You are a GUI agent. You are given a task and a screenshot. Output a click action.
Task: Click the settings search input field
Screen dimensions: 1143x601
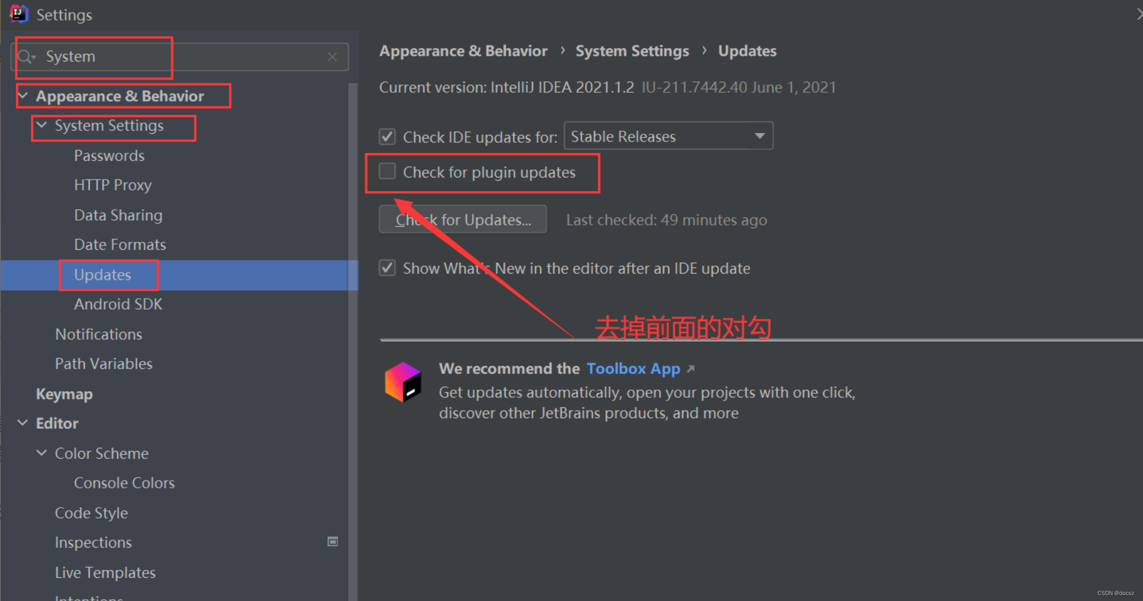tap(180, 57)
